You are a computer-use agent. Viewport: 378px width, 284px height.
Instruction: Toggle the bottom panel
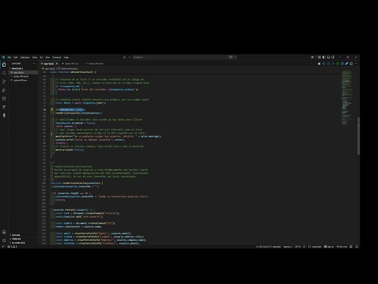click(328, 57)
